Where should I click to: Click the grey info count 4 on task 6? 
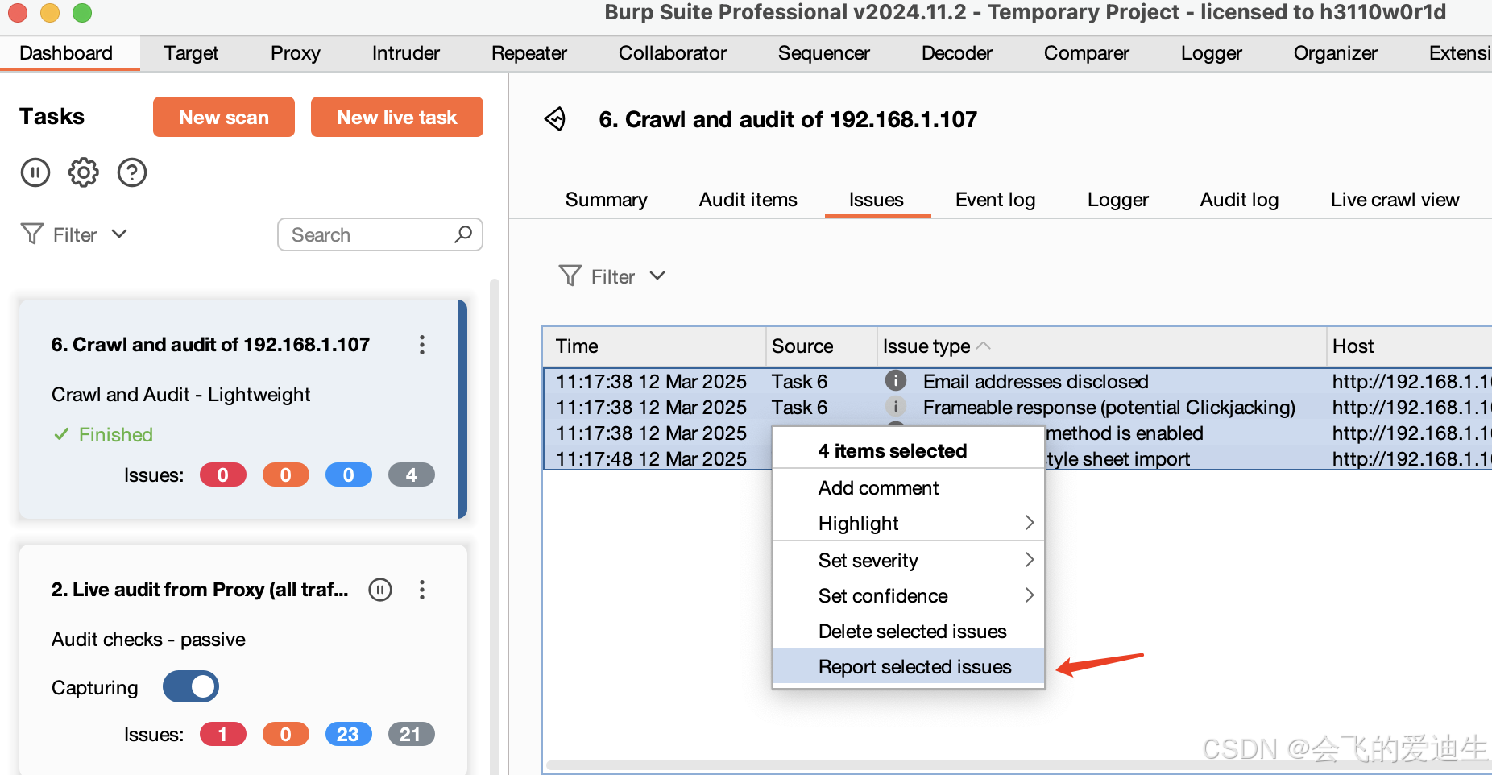pyautogui.click(x=412, y=475)
